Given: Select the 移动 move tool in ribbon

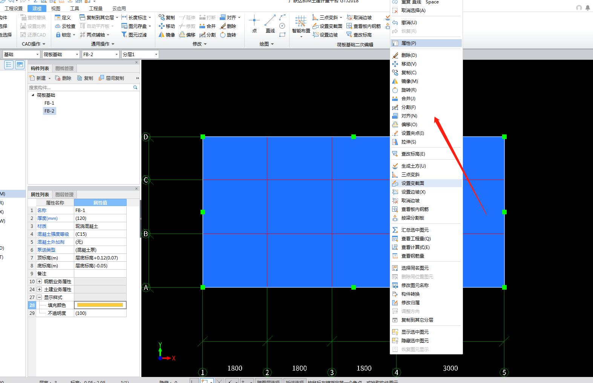Looking at the screenshot, I should click(x=167, y=26).
